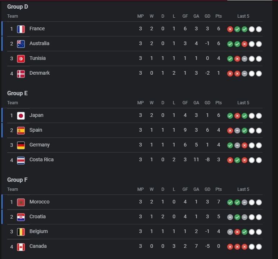The image size is (278, 259).
Task: Click the France flag icon
Action: (21, 29)
